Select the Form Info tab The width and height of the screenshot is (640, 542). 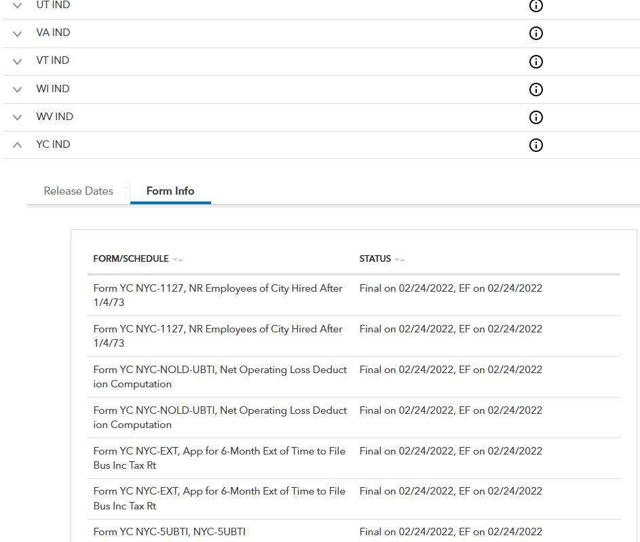170,191
